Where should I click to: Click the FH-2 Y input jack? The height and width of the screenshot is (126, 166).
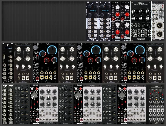click(x=11, y=61)
